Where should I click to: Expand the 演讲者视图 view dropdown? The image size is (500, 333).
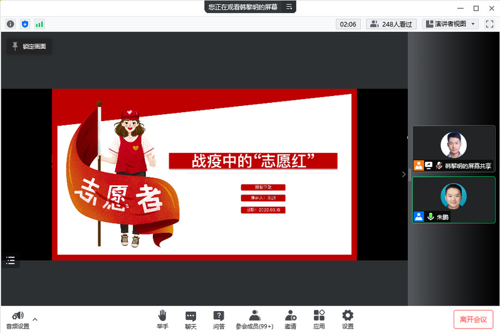click(451, 24)
